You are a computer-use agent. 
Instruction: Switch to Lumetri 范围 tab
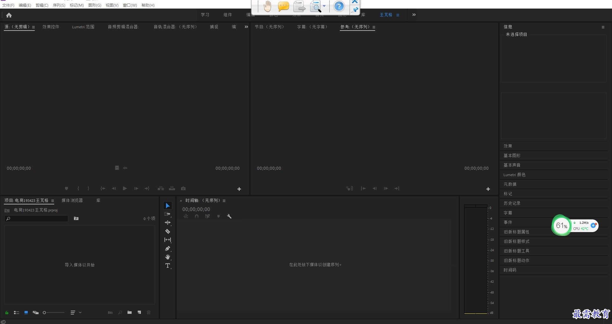tap(83, 27)
